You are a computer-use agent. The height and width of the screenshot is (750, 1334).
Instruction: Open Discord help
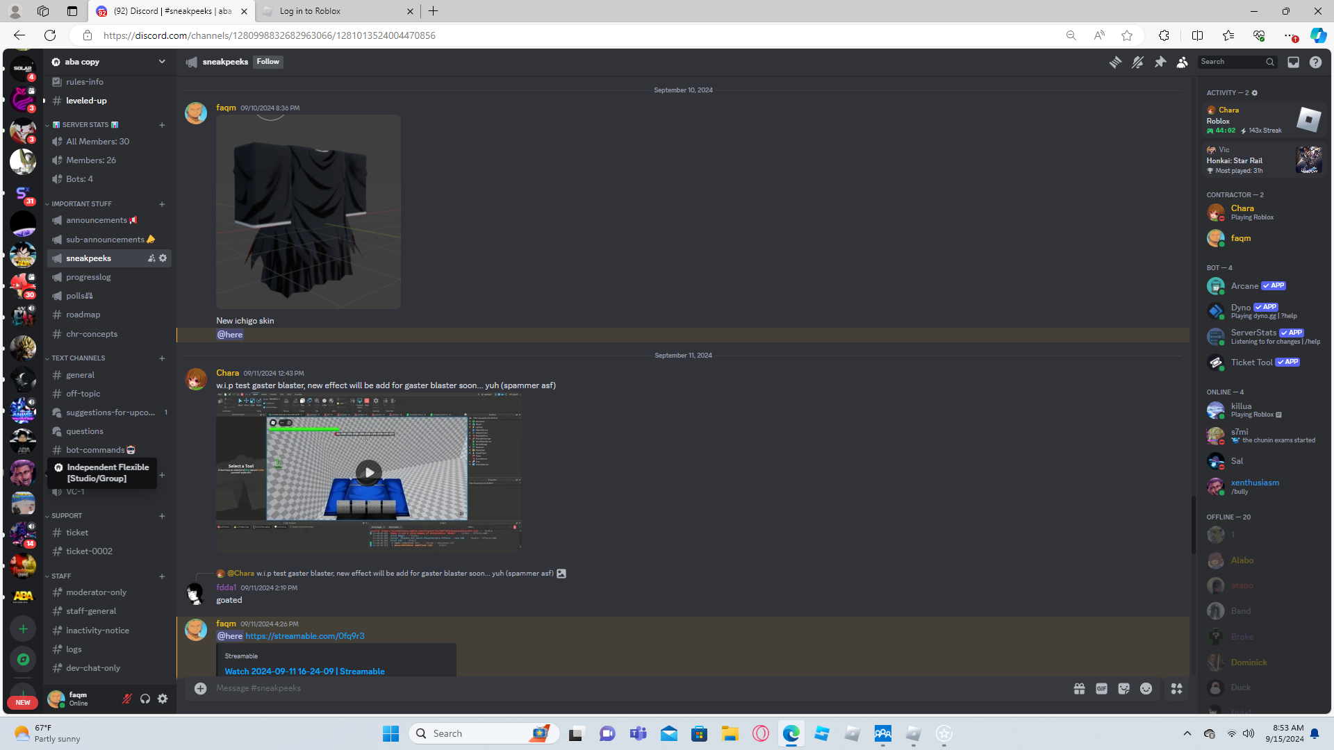1315,62
